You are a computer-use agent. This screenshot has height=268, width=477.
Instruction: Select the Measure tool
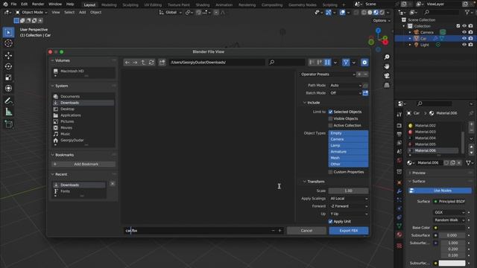8,112
